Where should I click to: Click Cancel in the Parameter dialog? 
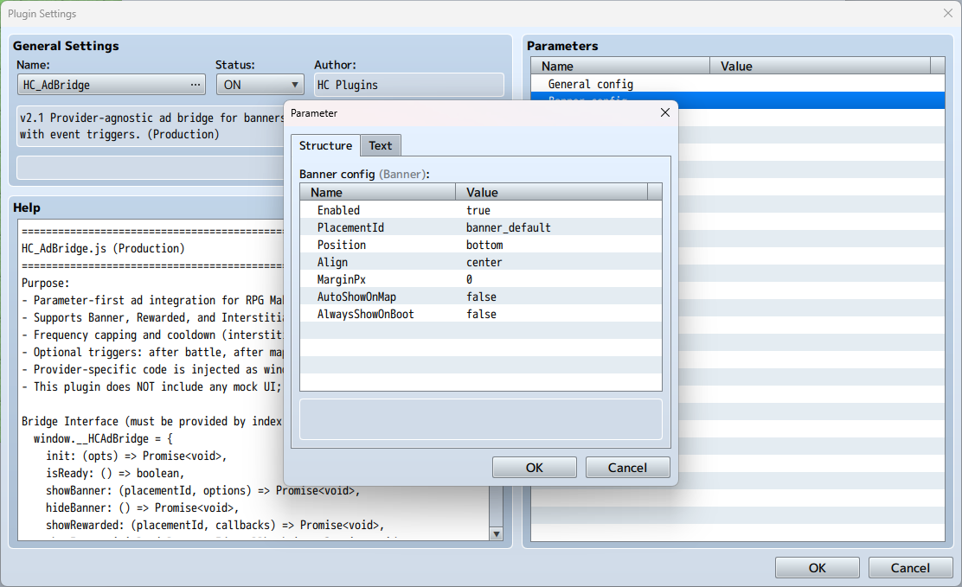pyautogui.click(x=627, y=468)
